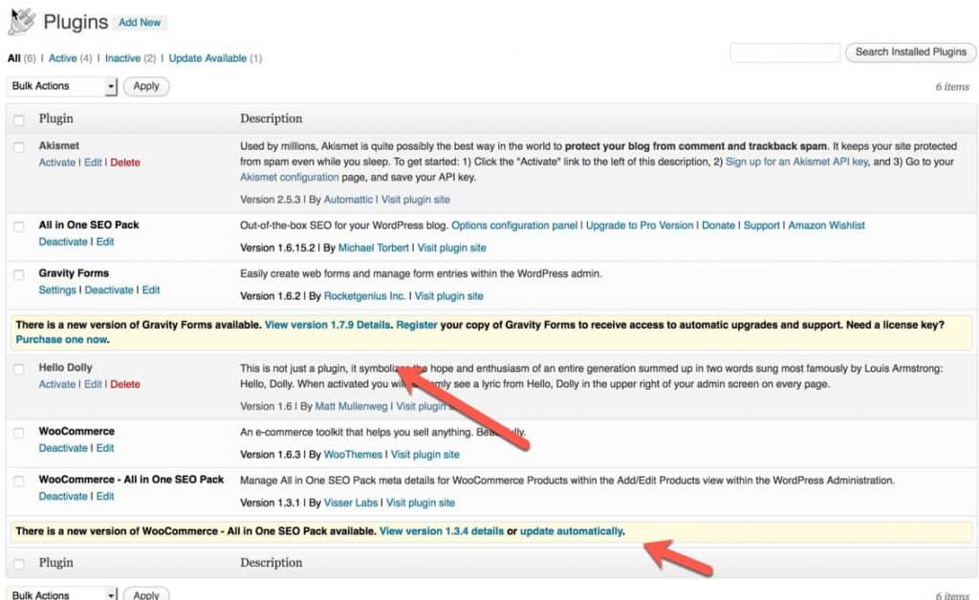Open the Update Available filter
The width and height of the screenshot is (979, 600).
(208, 57)
